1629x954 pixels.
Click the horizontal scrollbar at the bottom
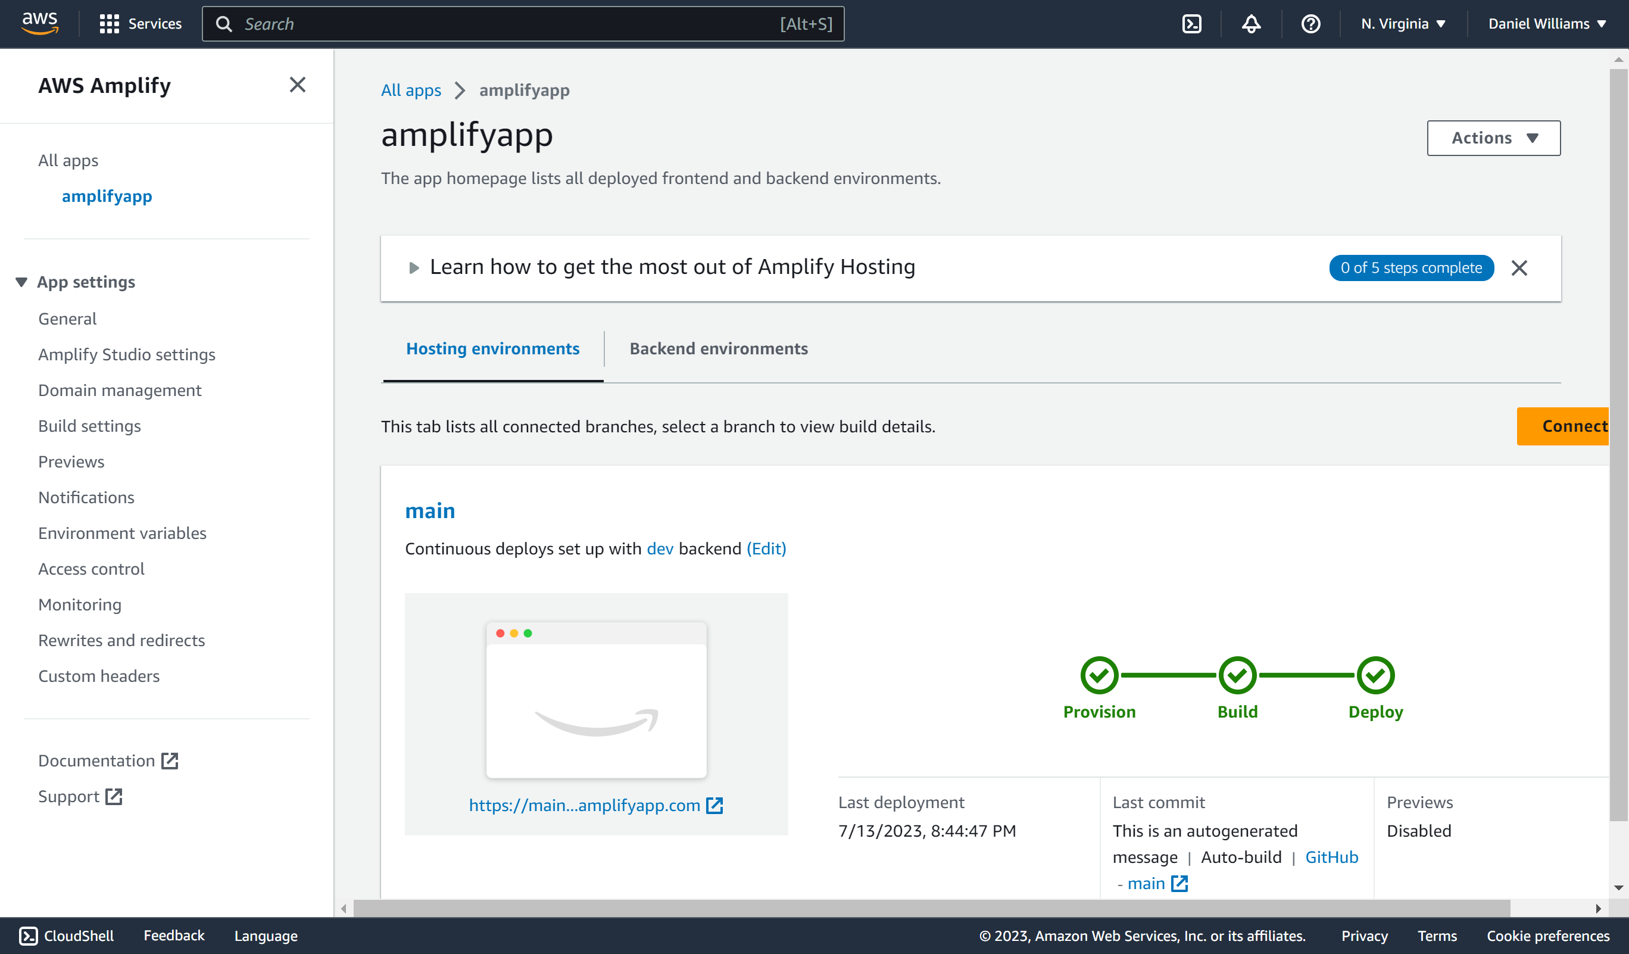pyautogui.click(x=932, y=908)
